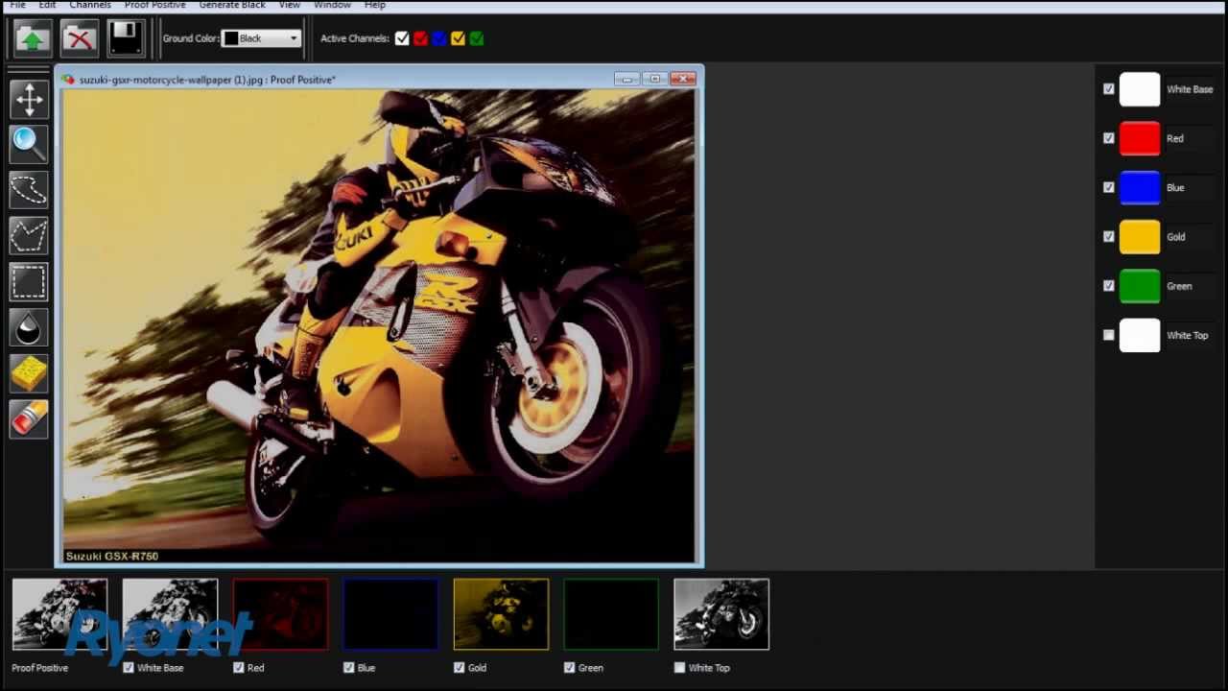This screenshot has height=691, width=1228.
Task: Uncheck Blue channel in the right panel
Action: [1109, 187]
